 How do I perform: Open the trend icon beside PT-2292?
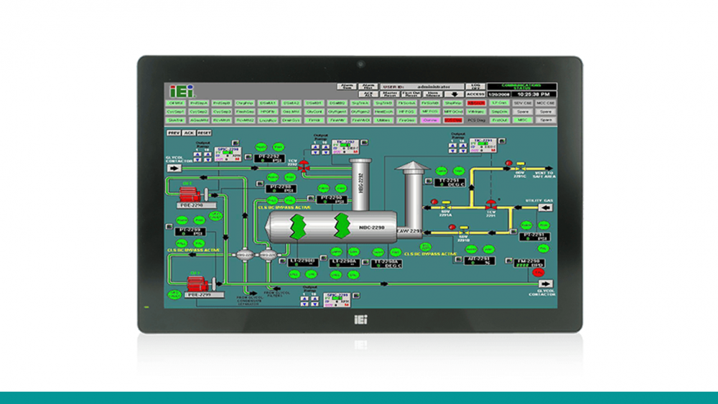248,157
